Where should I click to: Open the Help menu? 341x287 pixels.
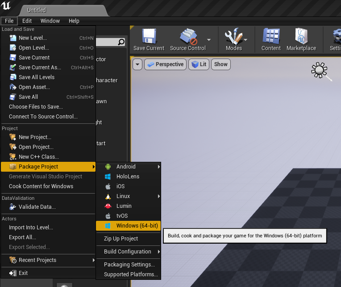coord(74,21)
